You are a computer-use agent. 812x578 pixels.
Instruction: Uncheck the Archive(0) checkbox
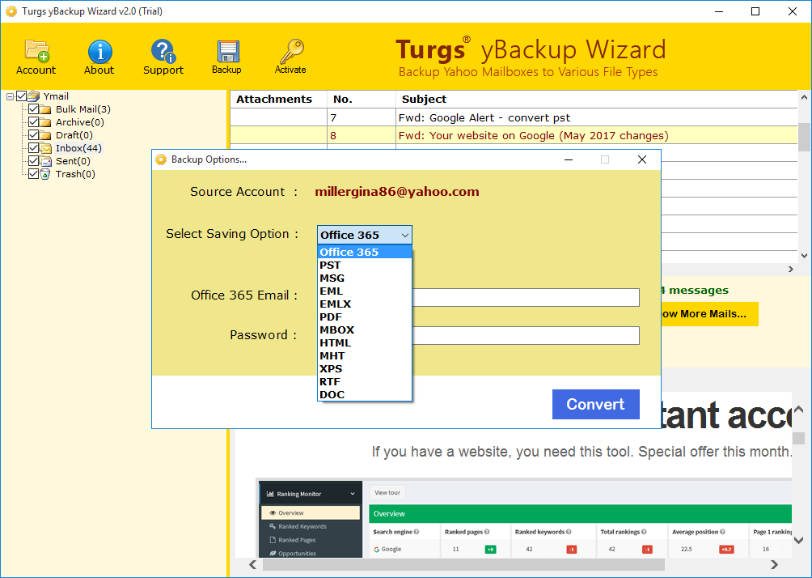click(x=34, y=121)
